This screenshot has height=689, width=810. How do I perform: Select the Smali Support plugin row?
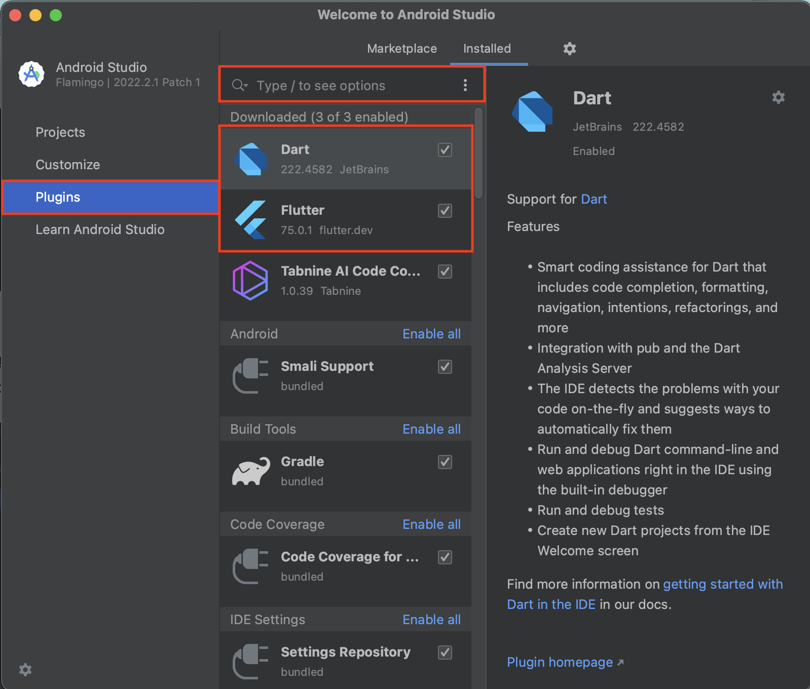(346, 376)
